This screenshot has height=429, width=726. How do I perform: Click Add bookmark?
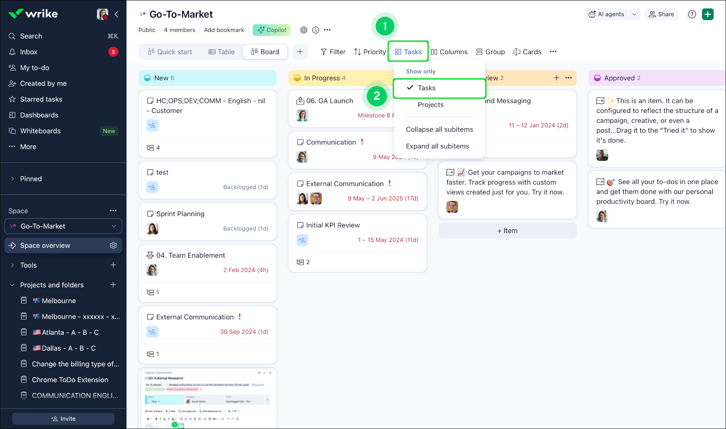224,30
